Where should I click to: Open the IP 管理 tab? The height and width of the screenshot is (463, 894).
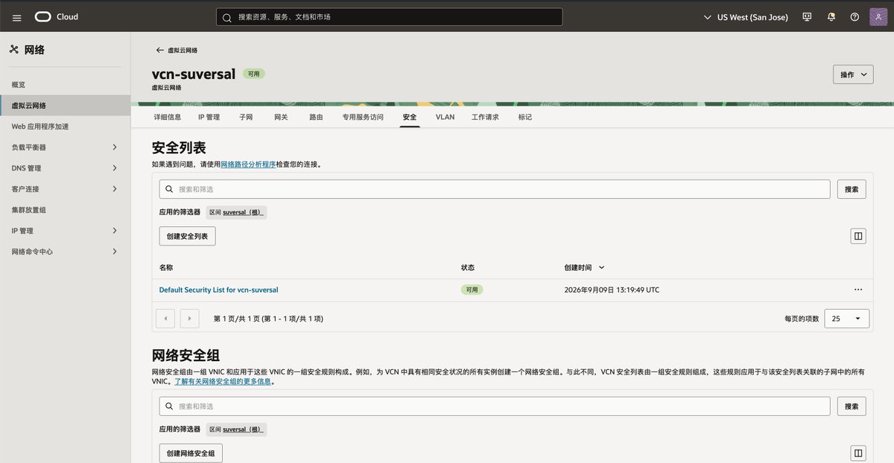(x=209, y=117)
